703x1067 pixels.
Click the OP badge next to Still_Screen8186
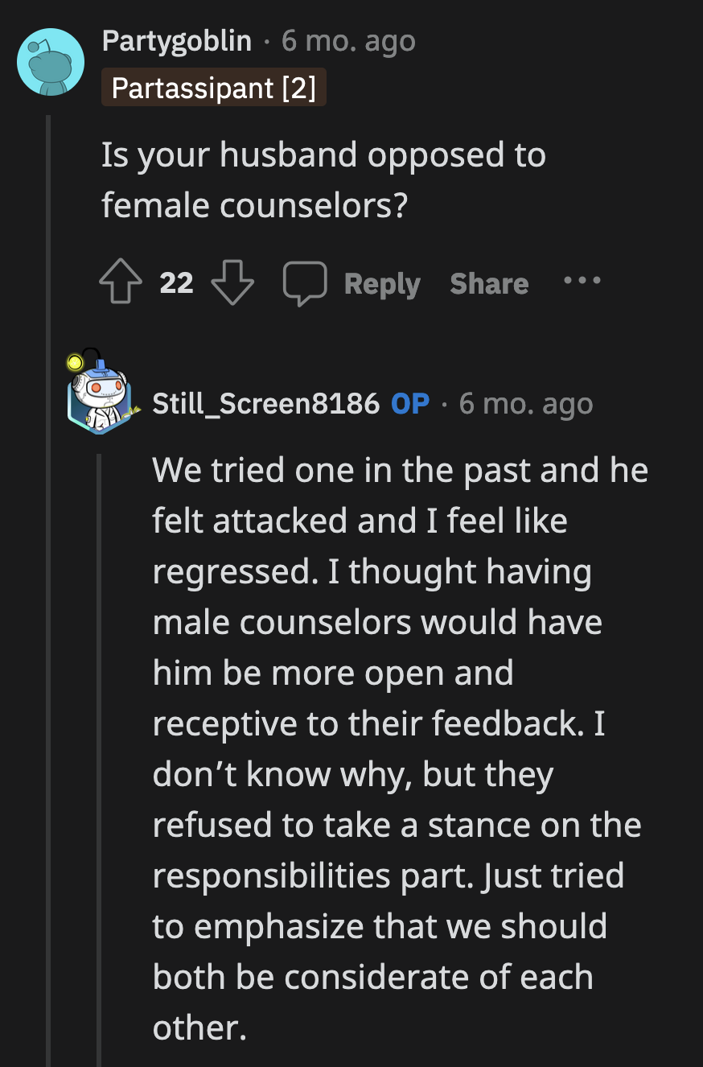point(409,403)
